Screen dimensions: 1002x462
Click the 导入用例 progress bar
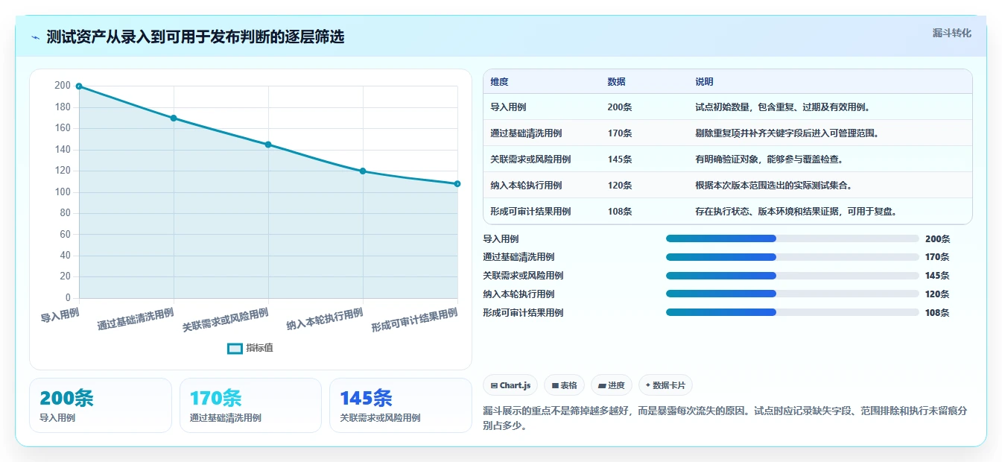[793, 238]
